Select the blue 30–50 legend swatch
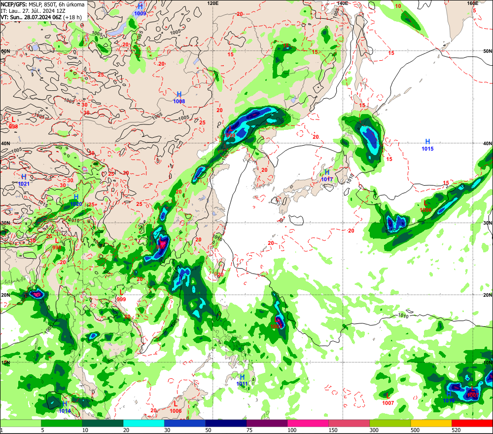 tap(184, 423)
